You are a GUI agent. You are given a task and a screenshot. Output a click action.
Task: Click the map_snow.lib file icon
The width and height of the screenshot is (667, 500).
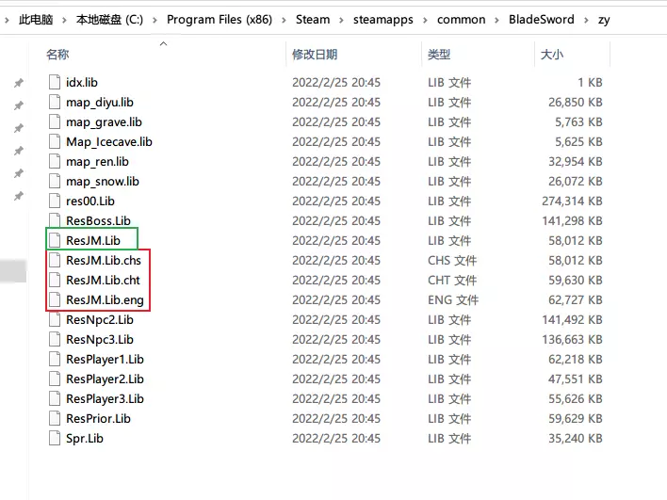tap(55, 181)
